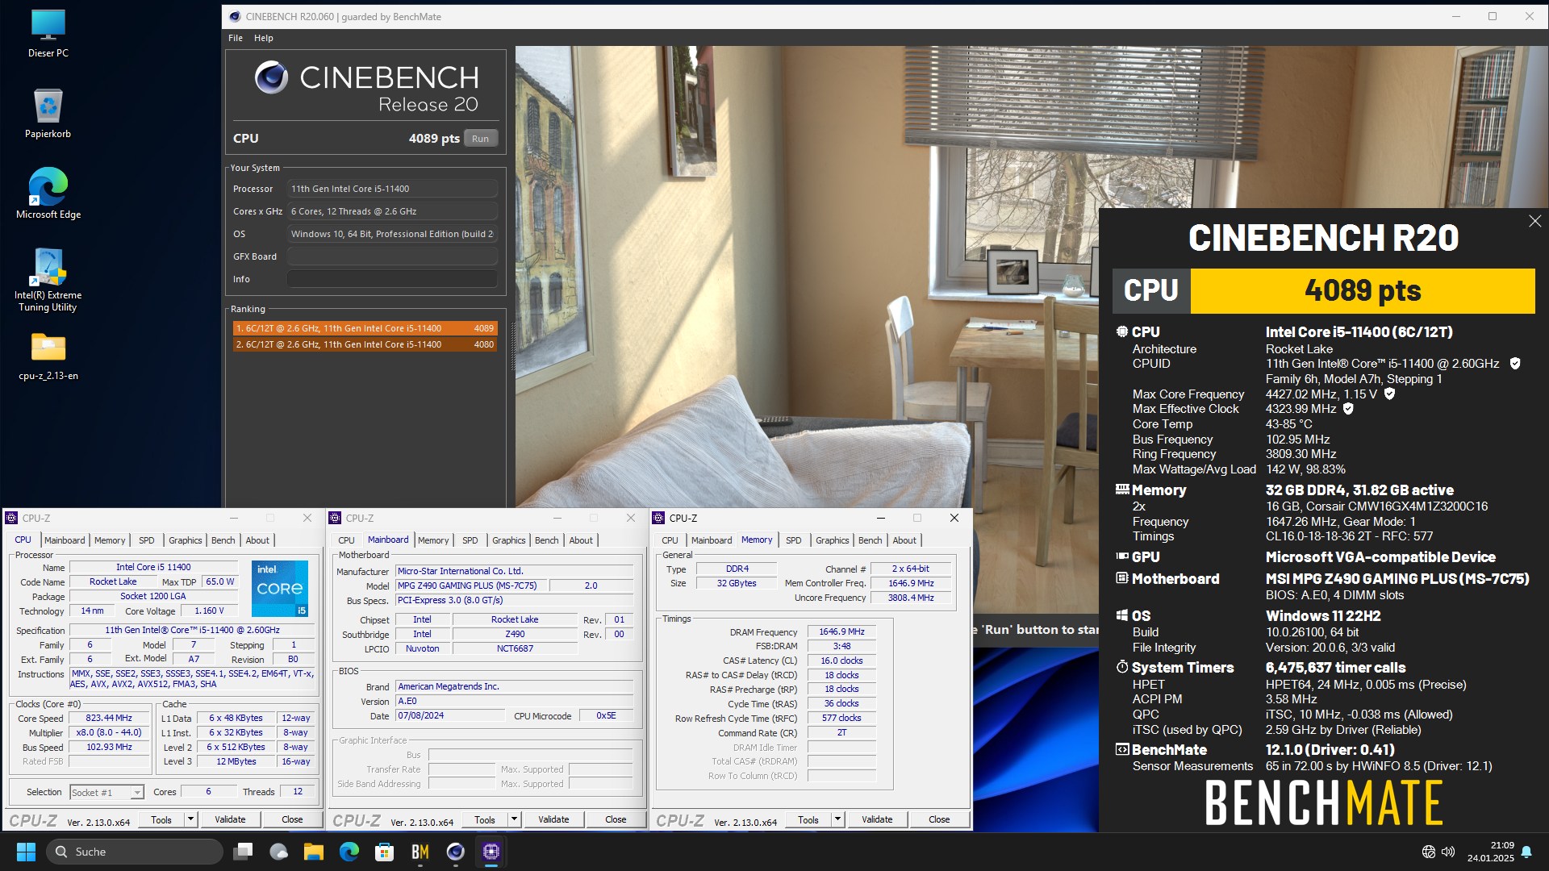Open Memory tab in second CPU-Z window
The image size is (1549, 871).
click(433, 540)
